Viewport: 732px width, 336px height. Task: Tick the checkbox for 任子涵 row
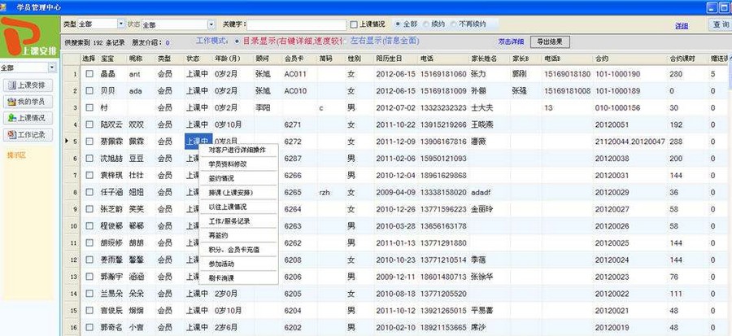(x=89, y=192)
